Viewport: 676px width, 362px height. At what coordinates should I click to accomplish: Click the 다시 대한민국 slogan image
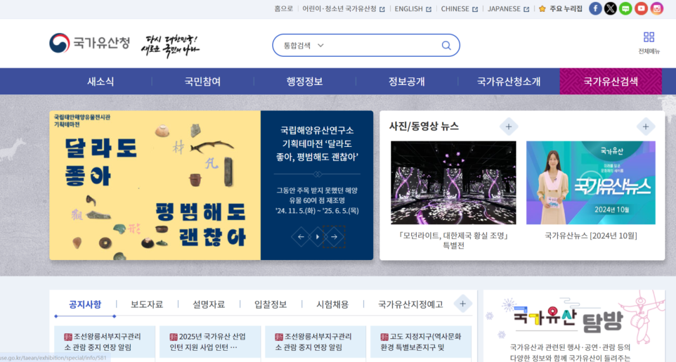(x=171, y=46)
